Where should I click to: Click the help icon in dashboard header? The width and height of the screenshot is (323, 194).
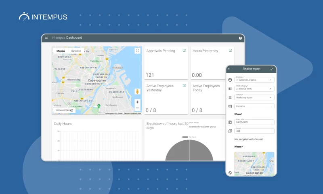pos(240,38)
